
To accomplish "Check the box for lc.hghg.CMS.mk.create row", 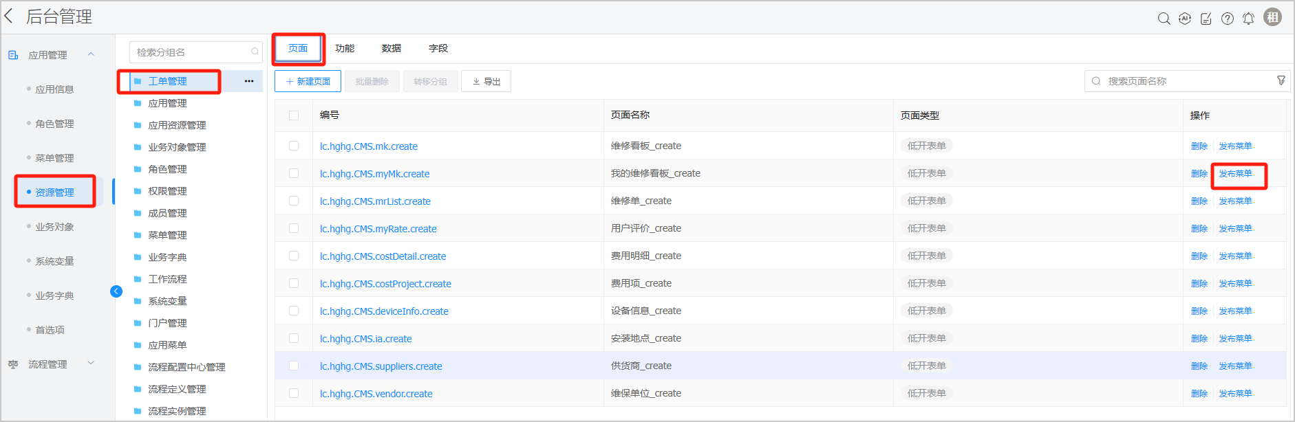I will (x=294, y=146).
